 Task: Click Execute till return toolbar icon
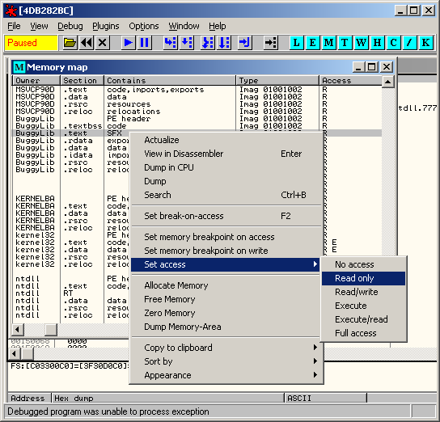tap(245, 43)
